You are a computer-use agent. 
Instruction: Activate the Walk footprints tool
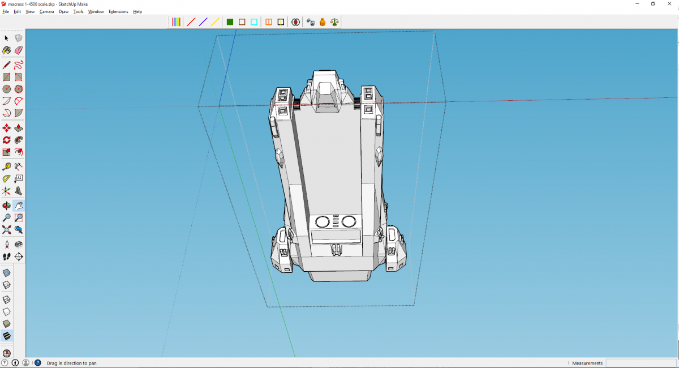(x=7, y=256)
